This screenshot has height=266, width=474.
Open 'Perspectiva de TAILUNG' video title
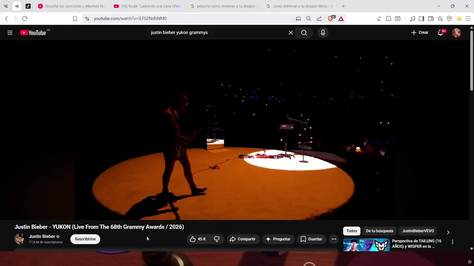point(417,243)
